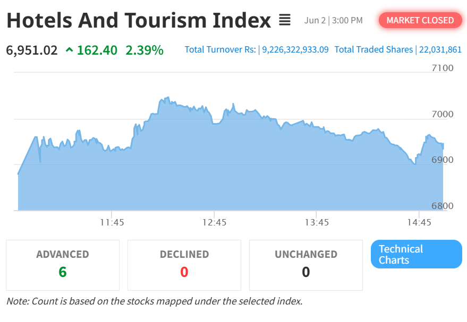
Task: Select the Total Traded Shares link
Action: (398, 49)
